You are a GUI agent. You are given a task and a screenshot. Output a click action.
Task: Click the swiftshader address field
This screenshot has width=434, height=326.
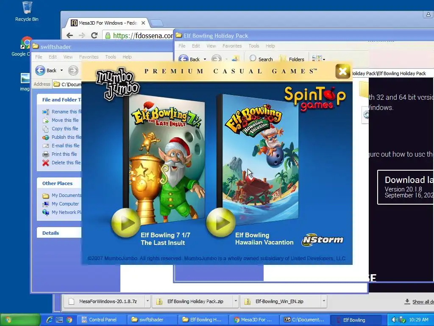tap(67, 84)
